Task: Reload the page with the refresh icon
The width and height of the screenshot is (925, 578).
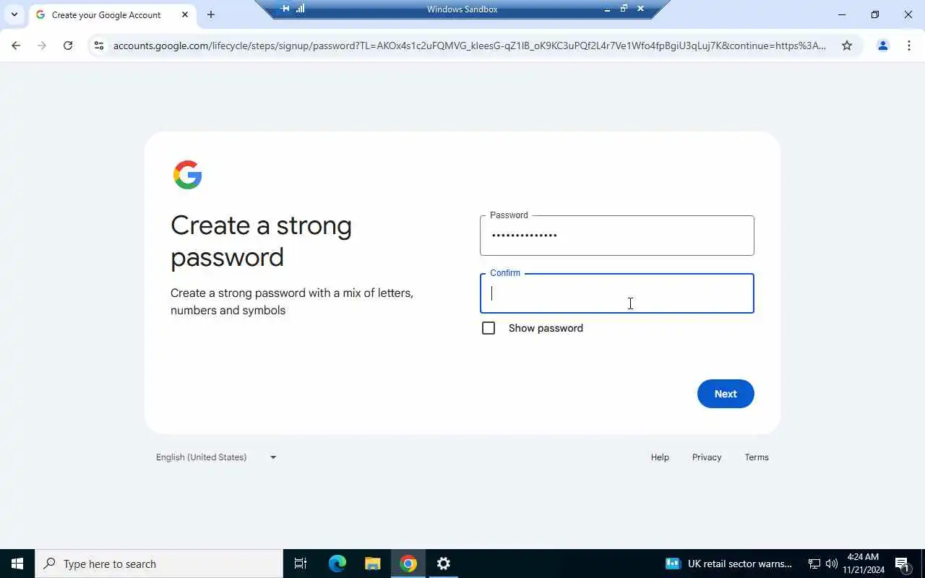Action: (68, 46)
